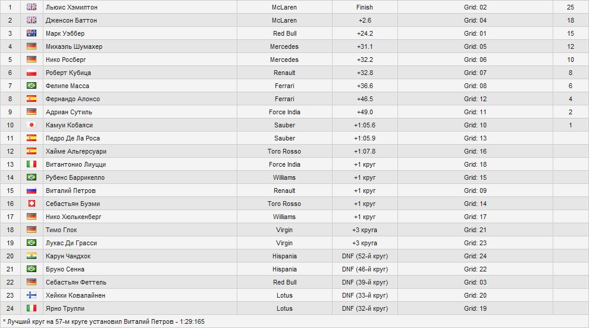Click the "Grid: 01" cell
The width and height of the screenshot is (589, 328).
point(475,33)
